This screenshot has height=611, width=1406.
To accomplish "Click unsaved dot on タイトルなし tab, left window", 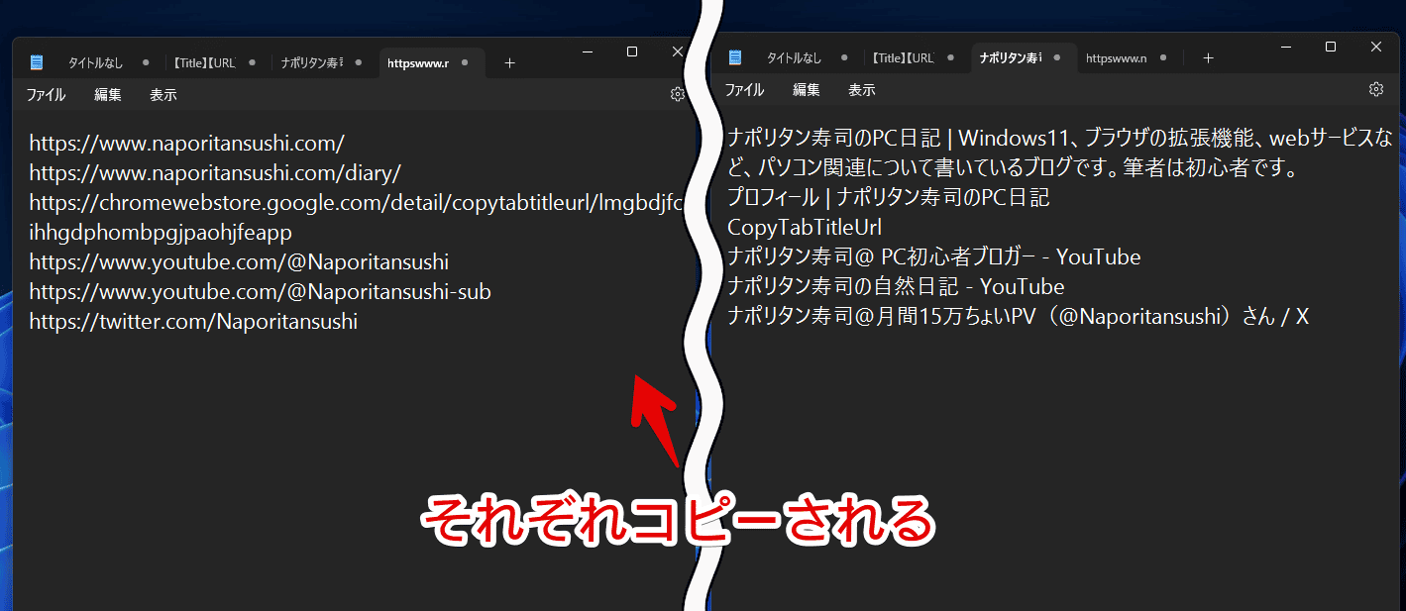I will [x=146, y=62].
